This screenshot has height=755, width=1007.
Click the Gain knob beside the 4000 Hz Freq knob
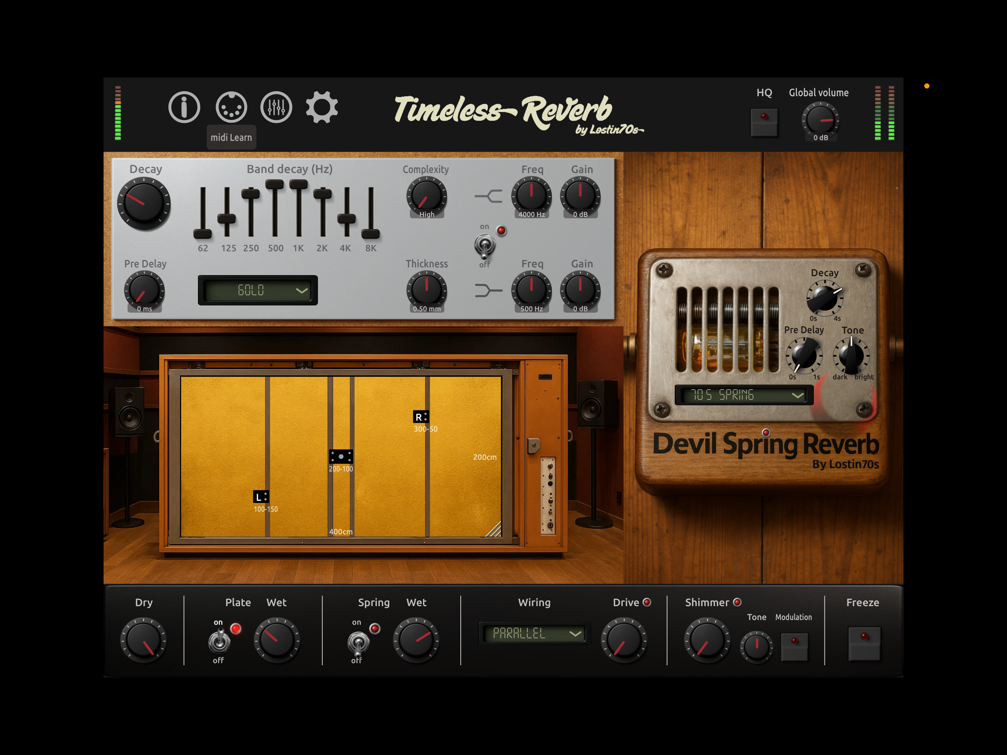coord(580,196)
